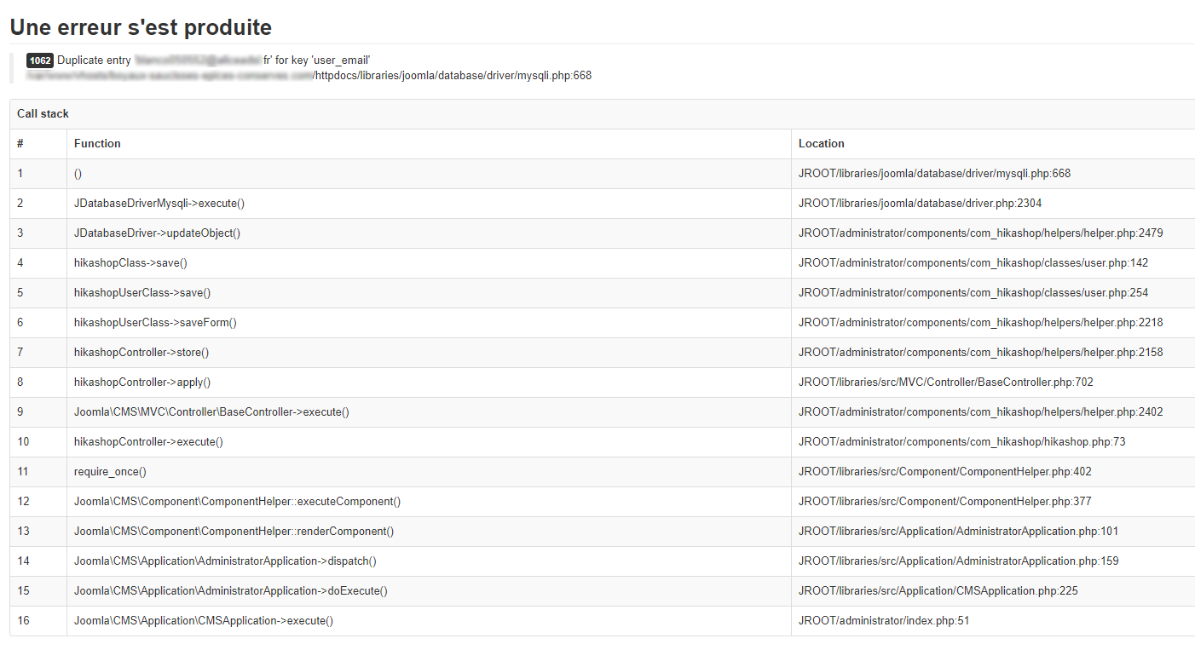Click the require_once() function entry
Image resolution: width=1195 pixels, height=650 pixels.
point(110,472)
